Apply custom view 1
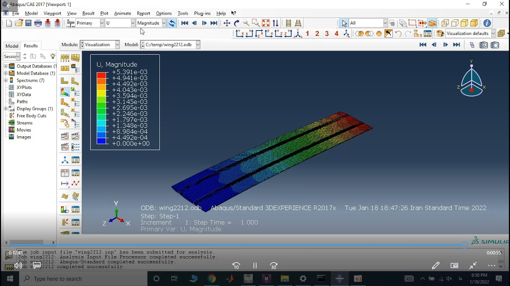Screen dimensions: 510x286 [x=308, y=34]
